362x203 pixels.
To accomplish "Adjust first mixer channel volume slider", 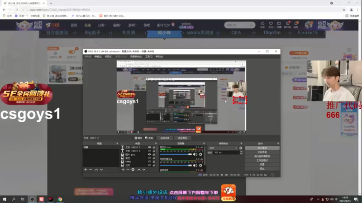I will (x=176, y=154).
